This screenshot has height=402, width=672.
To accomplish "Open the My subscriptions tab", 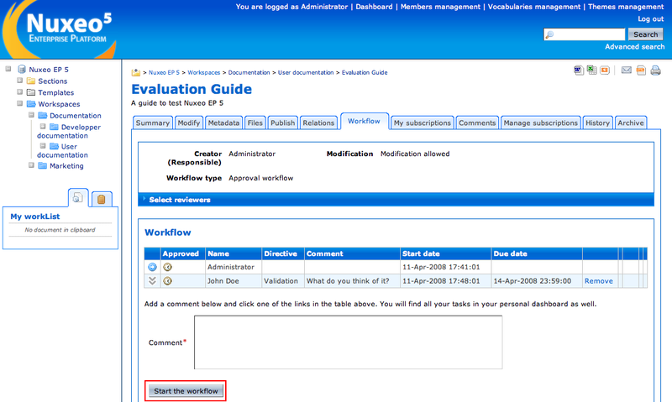I will coord(423,123).
